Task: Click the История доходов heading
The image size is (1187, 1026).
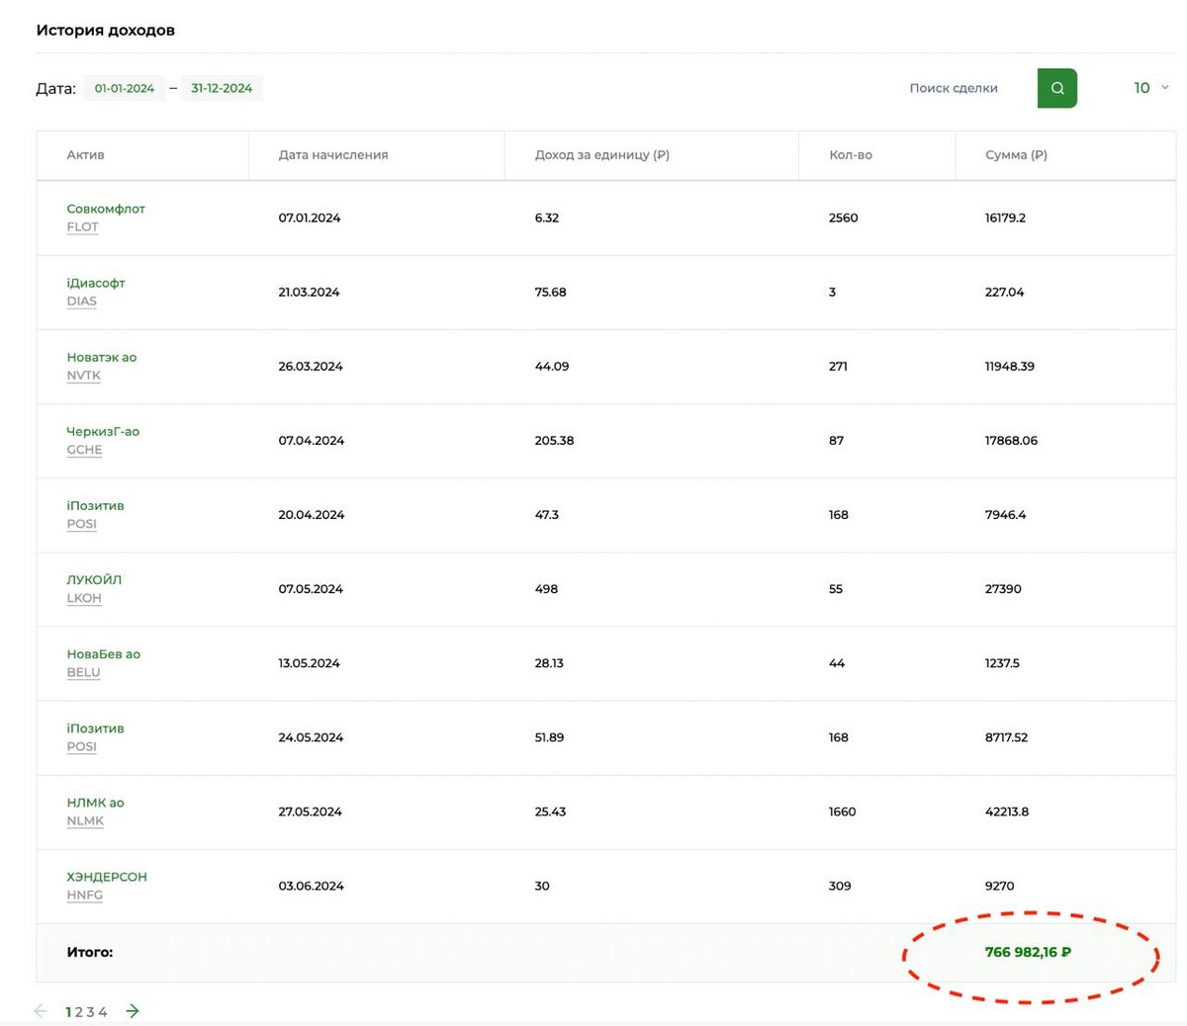Action: (106, 31)
